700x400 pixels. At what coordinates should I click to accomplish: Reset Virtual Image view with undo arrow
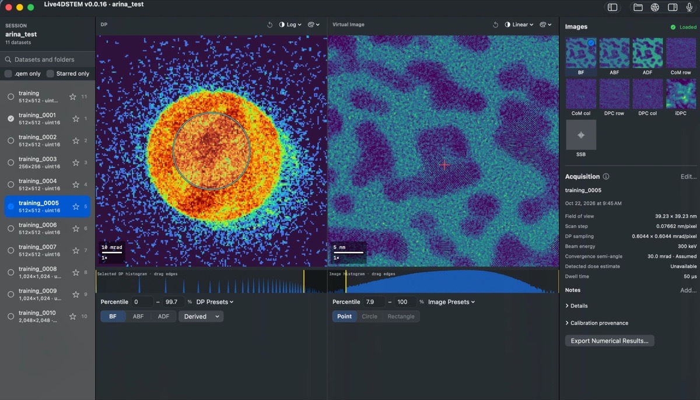(x=495, y=25)
